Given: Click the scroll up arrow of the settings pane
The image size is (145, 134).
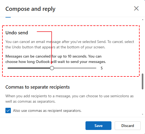Looking at the screenshot, I should click(x=143, y=19).
